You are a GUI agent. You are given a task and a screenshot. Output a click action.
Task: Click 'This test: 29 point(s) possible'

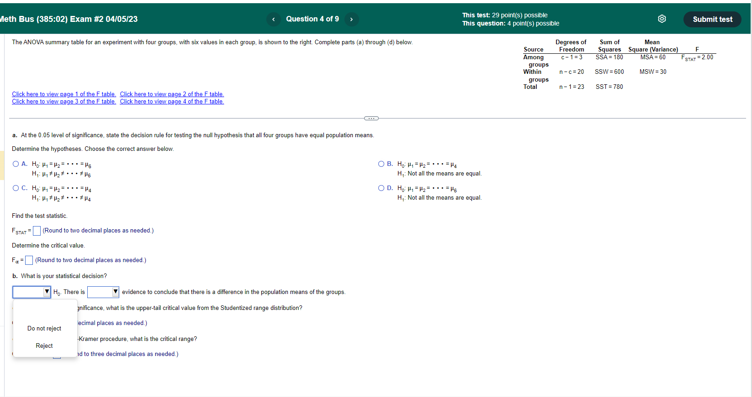click(x=505, y=15)
